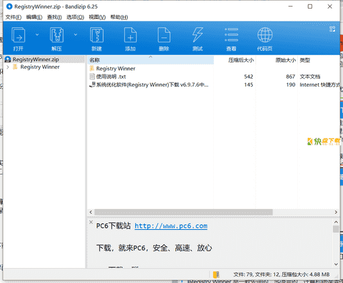Click the New archive (新建) icon
The height and width of the screenshot is (283, 343).
coord(97,35)
